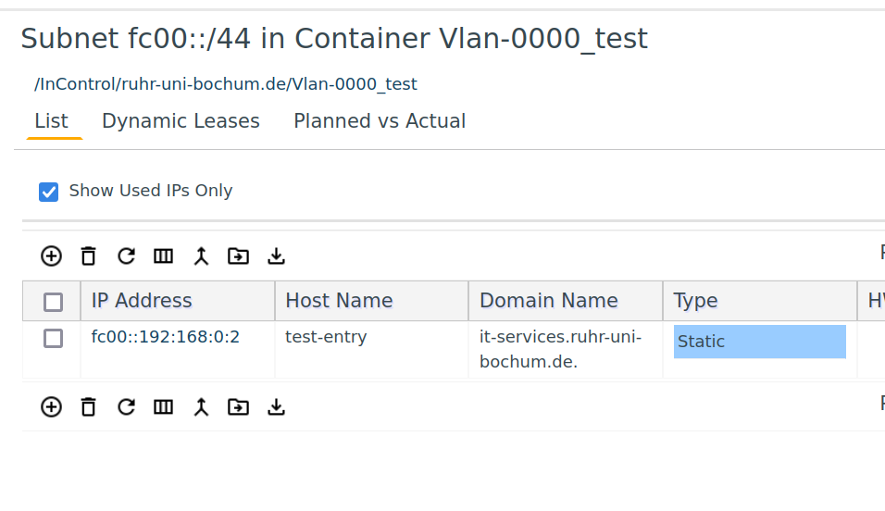Click the download icon in bottom toolbar

276,407
